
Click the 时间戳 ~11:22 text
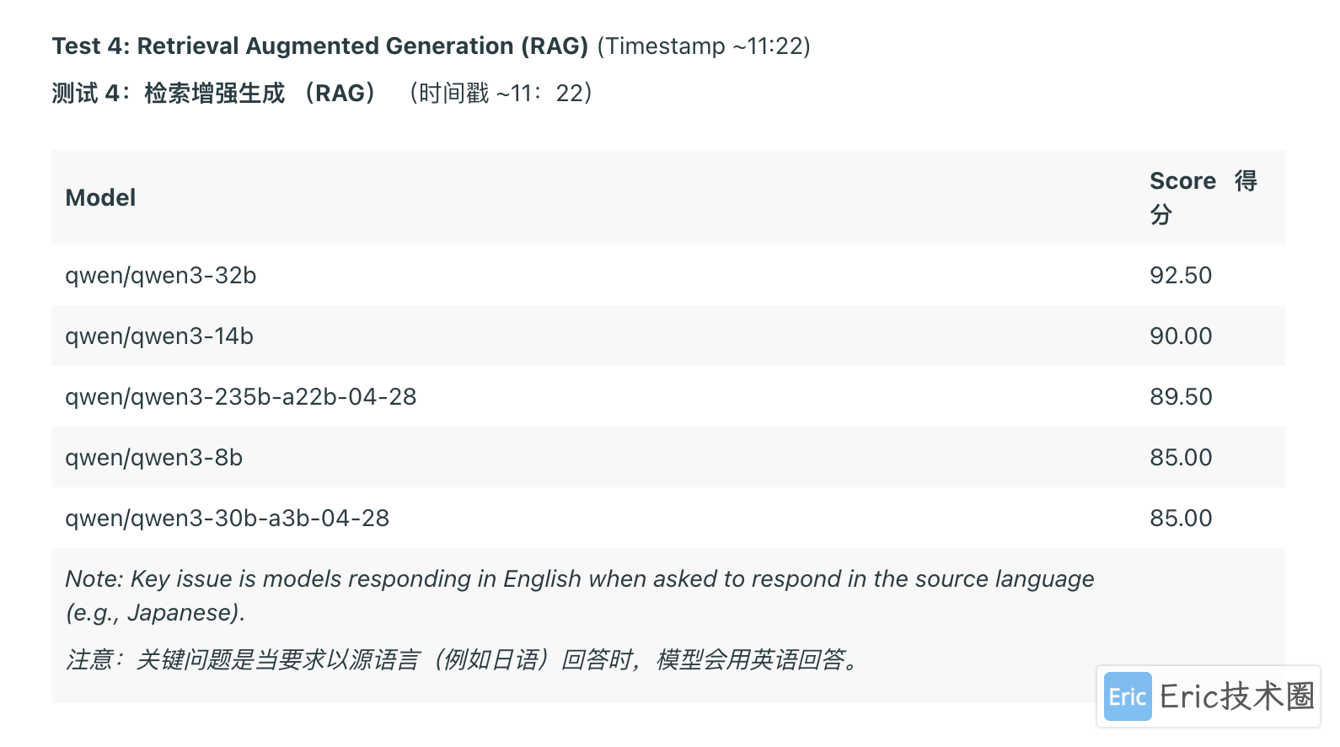pyautogui.click(x=501, y=93)
